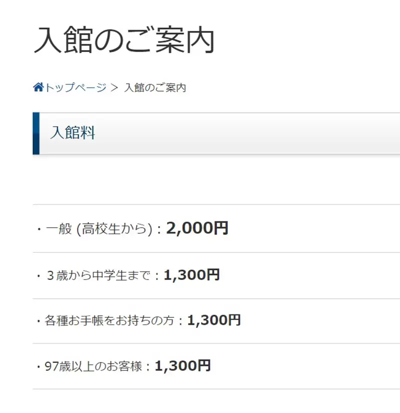Click the 1,300円 price for お手帳 holders

[214, 320]
